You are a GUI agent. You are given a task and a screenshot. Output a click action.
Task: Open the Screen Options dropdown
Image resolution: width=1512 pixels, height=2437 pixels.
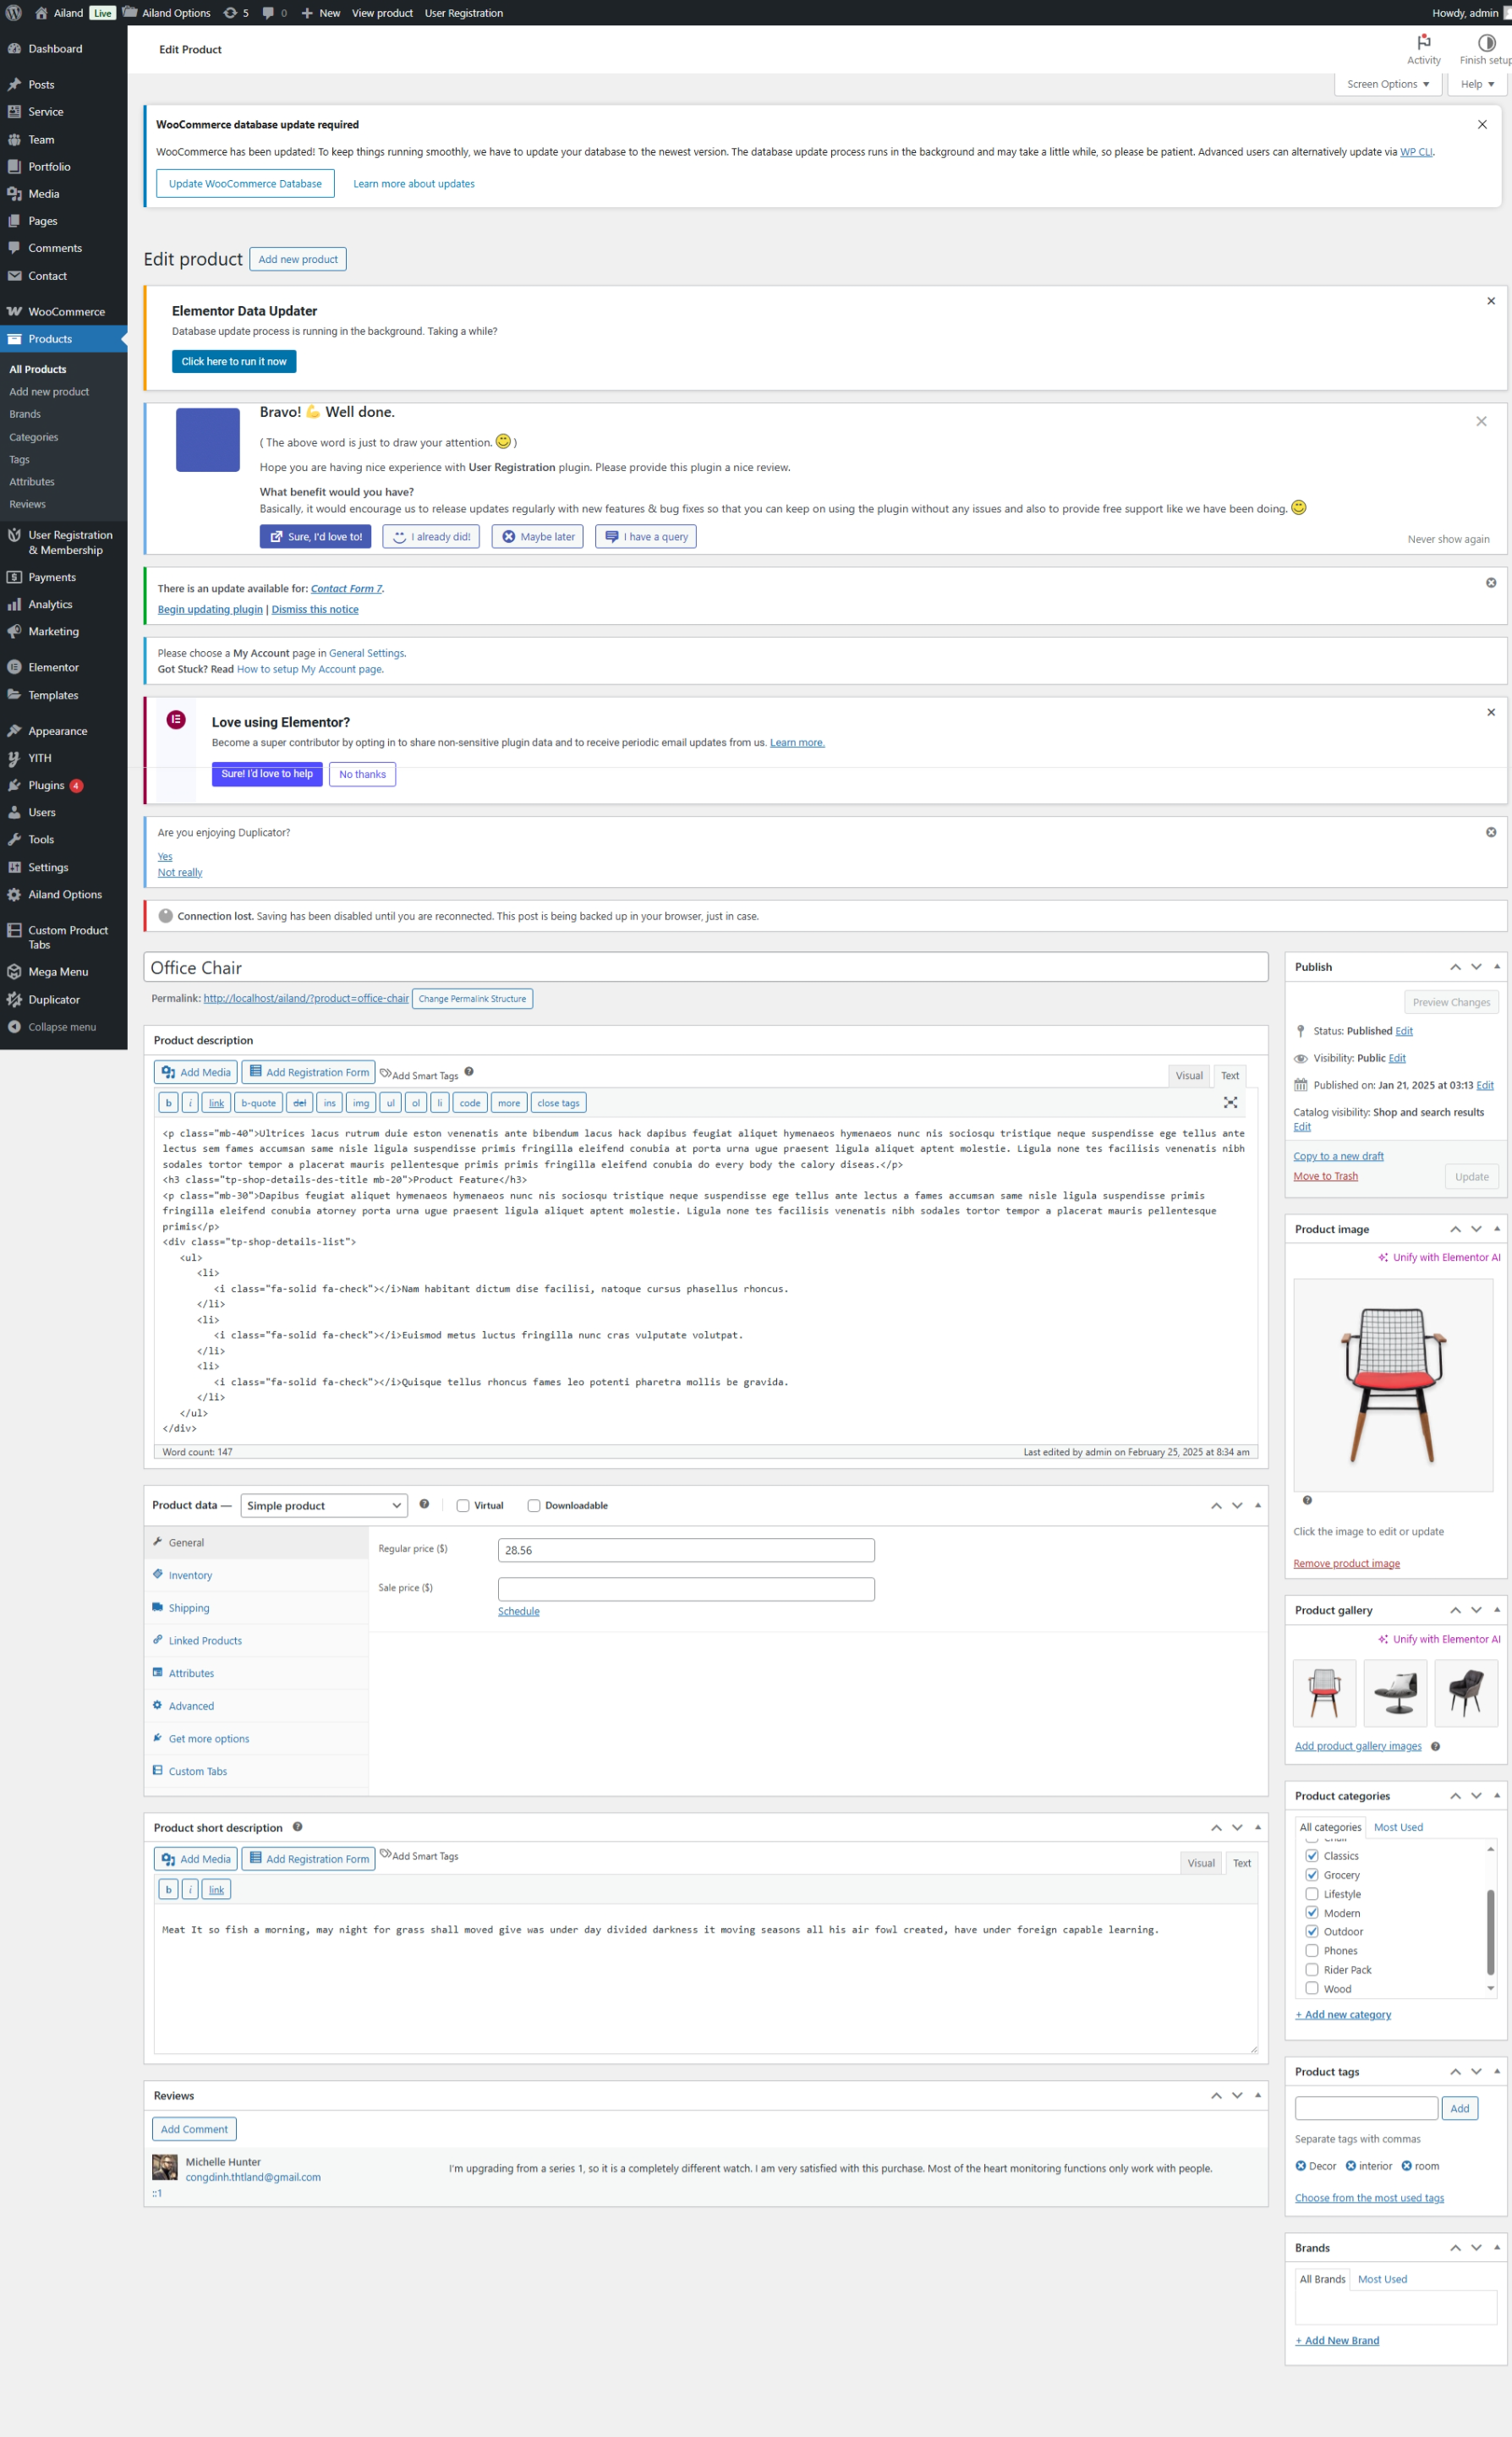click(1388, 84)
